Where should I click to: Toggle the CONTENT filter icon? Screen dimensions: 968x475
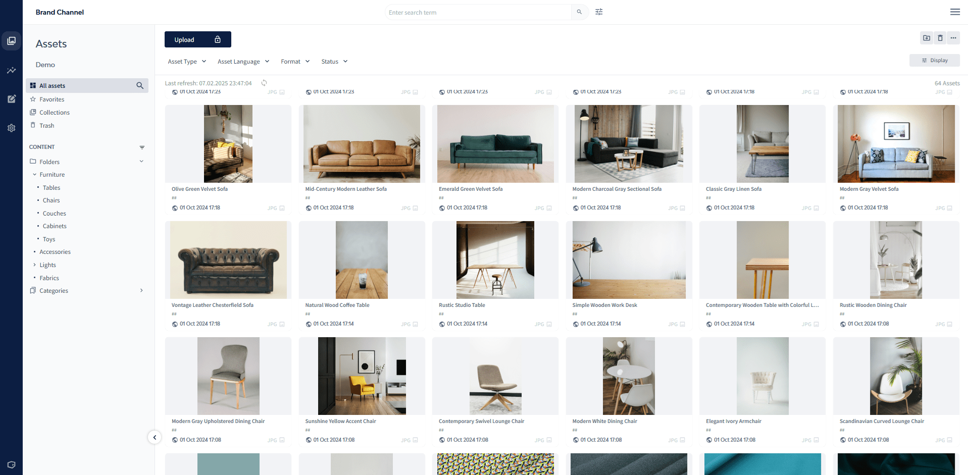point(142,147)
